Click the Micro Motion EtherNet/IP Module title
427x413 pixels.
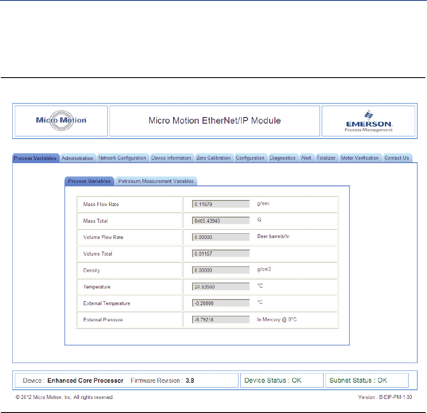(x=214, y=121)
